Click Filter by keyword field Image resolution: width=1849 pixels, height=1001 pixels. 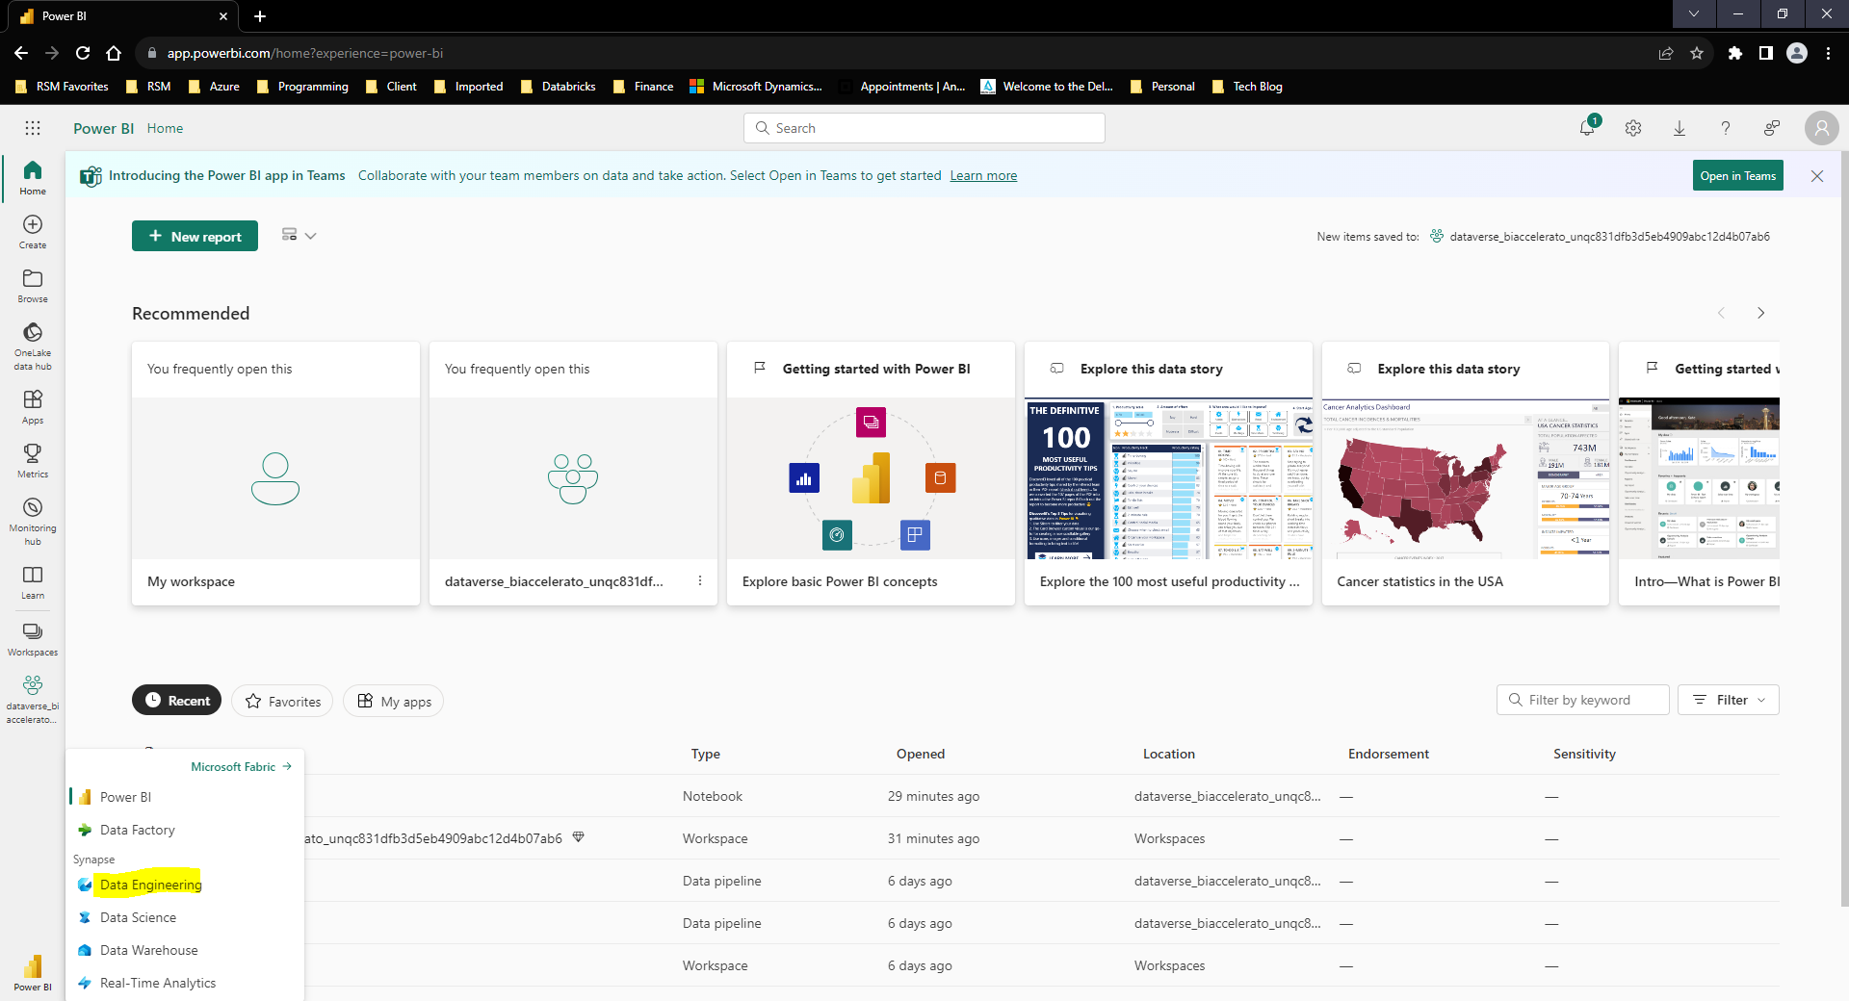1583,700
